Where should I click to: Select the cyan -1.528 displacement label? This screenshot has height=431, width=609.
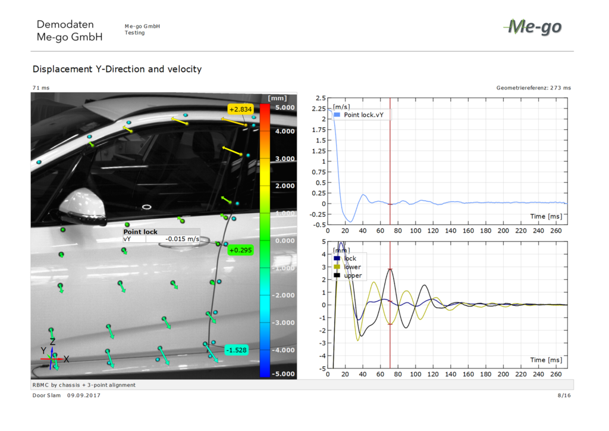236,350
